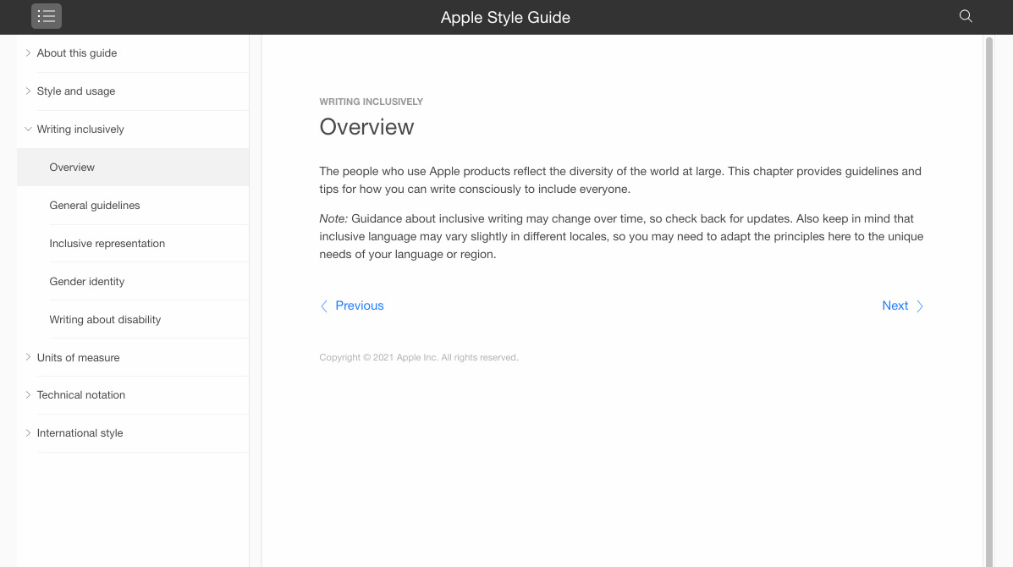
Task: Click the Previous chevron arrow icon
Action: 324,306
